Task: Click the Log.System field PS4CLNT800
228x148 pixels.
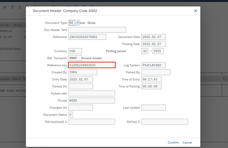Action: click(x=153, y=65)
